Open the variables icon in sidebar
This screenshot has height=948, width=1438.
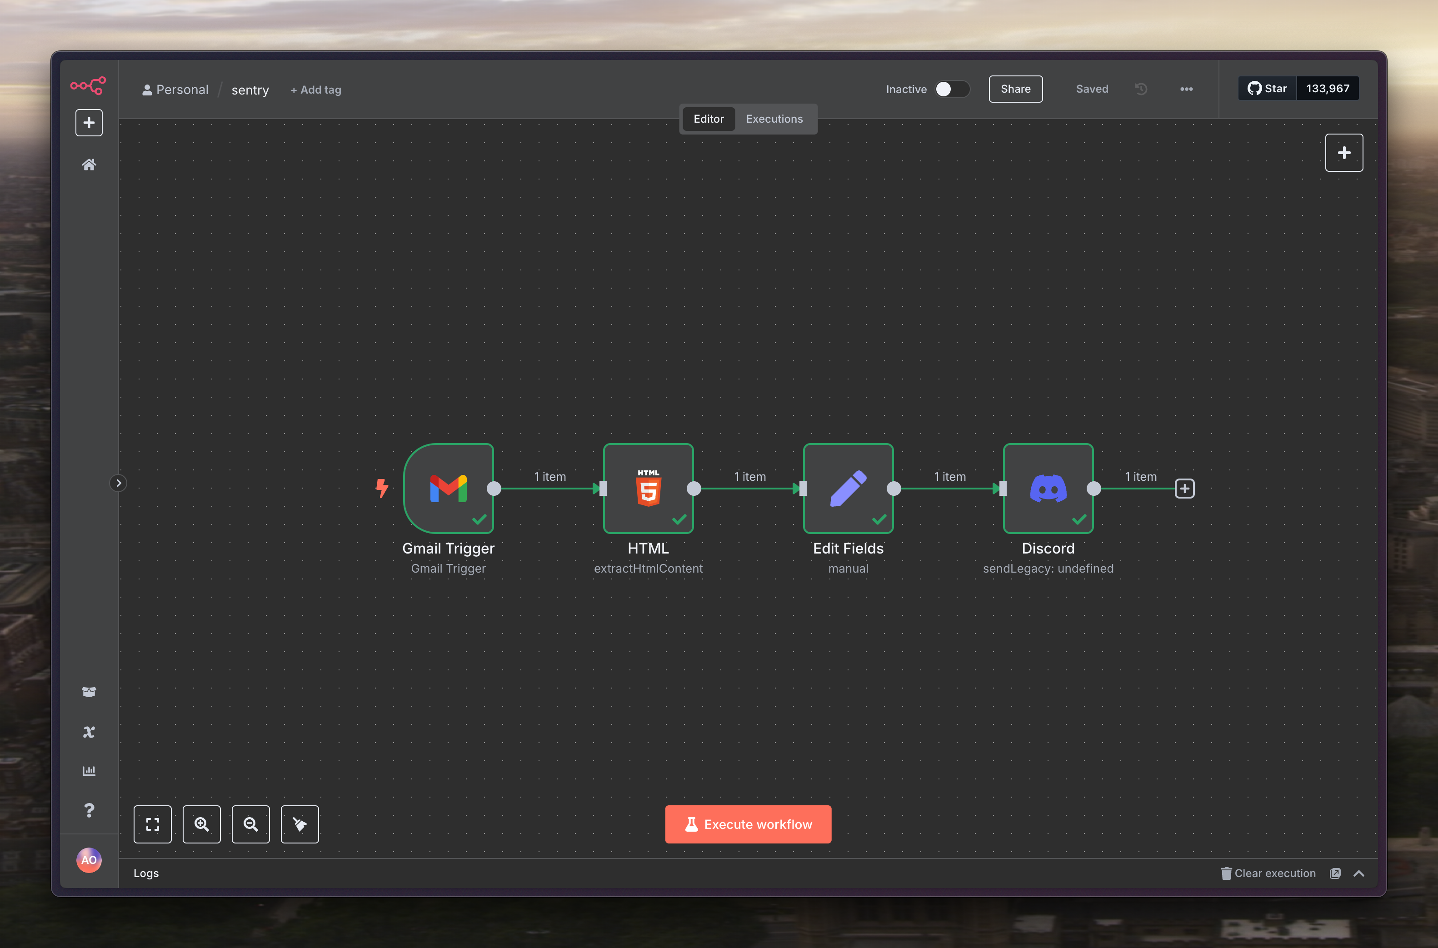(x=89, y=732)
